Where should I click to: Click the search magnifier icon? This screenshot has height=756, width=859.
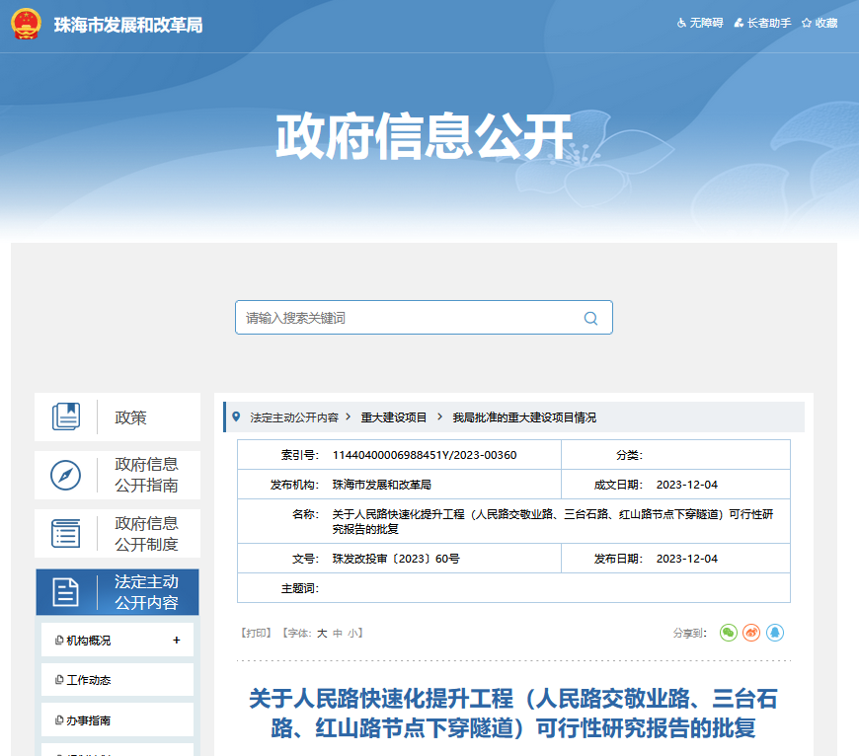(x=590, y=317)
